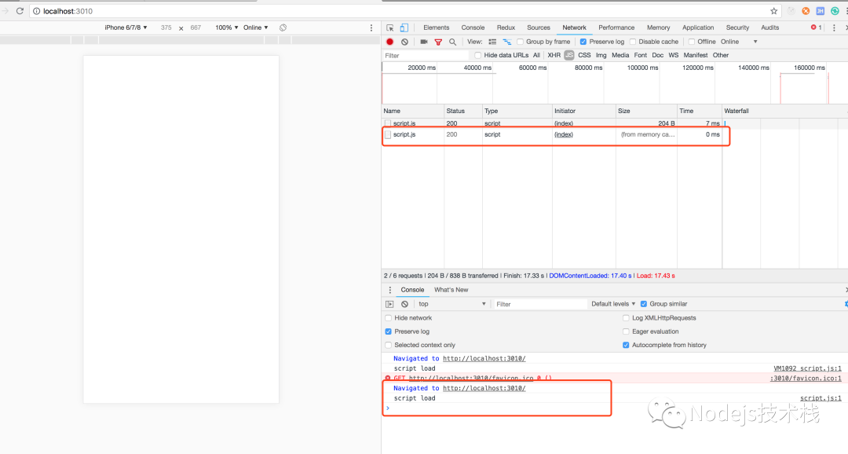Viewport: 848px width, 454px height.
Task: Enable Eager evaluation option
Action: pyautogui.click(x=626, y=331)
